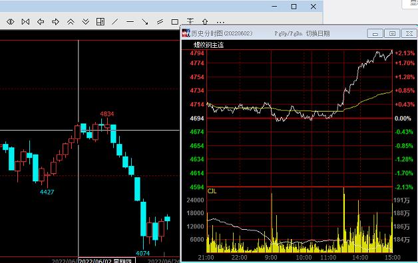Minimize the 历史分时图 popup window
Screen dimensions: 418x263
click(375, 33)
